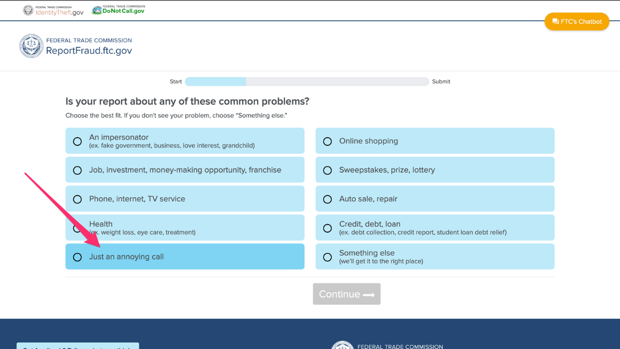Viewport: 620px width, 349px height.
Task: Choose the 'Online shopping' option
Action: coord(328,141)
